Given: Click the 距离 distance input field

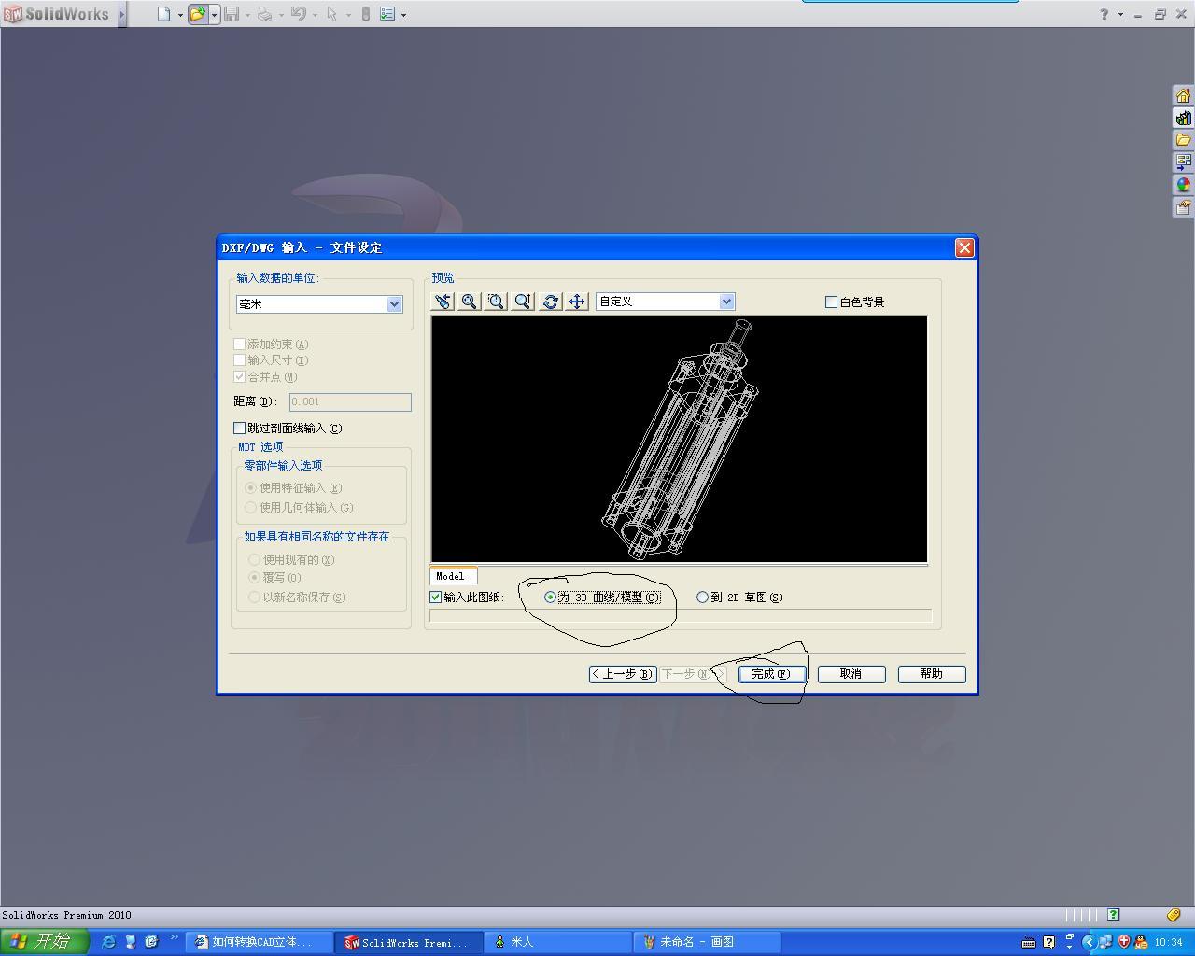Looking at the screenshot, I should (x=350, y=402).
